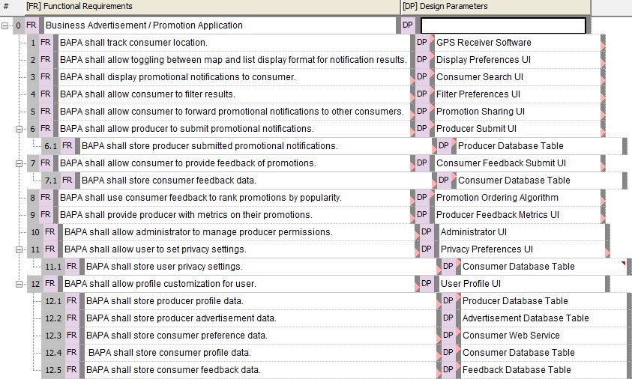
Task: Click the DP icon beside GPS Receiver Software
Action: (x=421, y=42)
